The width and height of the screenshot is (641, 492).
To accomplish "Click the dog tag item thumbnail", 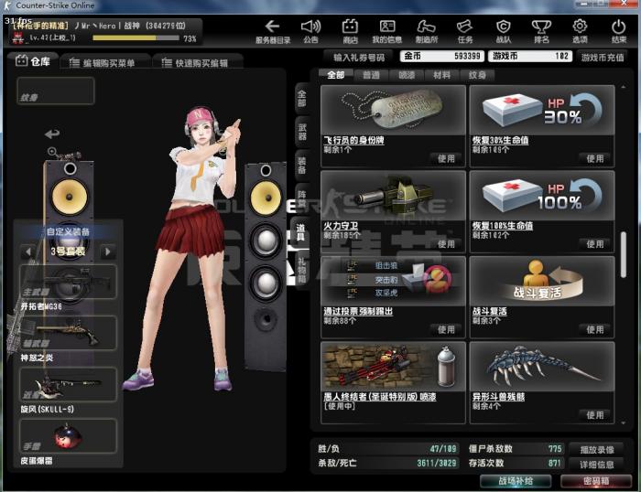I will (393, 110).
